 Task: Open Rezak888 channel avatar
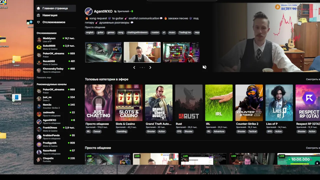(x=39, y=62)
